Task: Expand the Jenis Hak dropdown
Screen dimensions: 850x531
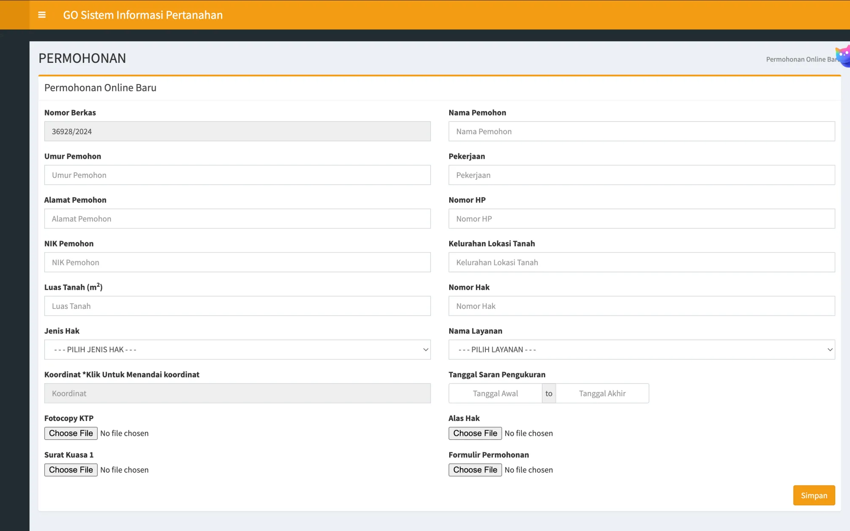Action: click(x=238, y=349)
